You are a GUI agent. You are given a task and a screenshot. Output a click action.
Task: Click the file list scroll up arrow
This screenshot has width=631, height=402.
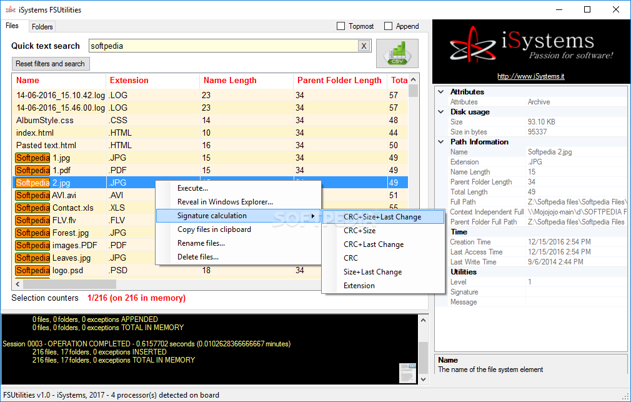point(414,79)
